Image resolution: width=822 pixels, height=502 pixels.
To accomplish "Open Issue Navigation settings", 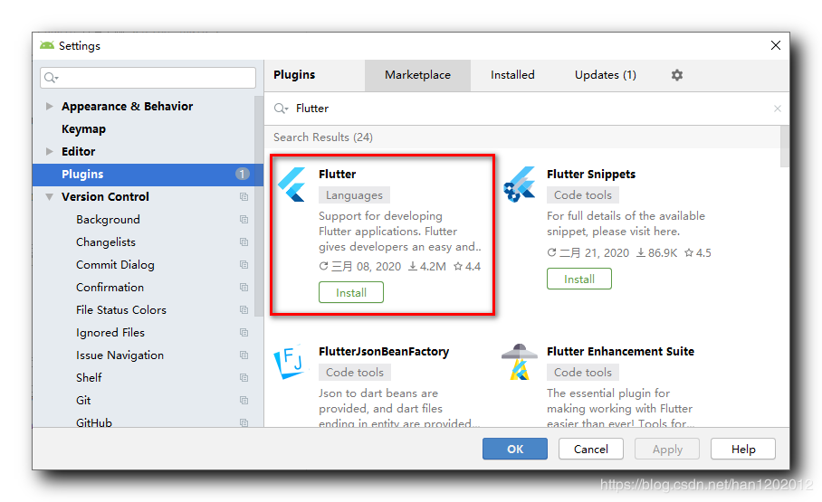I will pos(120,355).
